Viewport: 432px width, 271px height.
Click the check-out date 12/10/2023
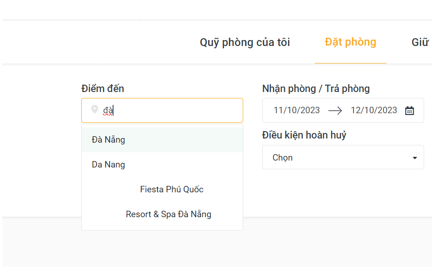pos(374,110)
